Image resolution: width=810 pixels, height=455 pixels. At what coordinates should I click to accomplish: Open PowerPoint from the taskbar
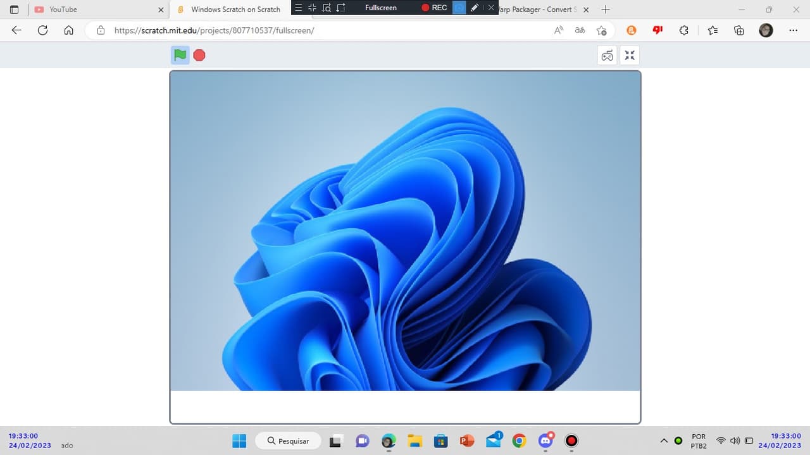point(467,440)
